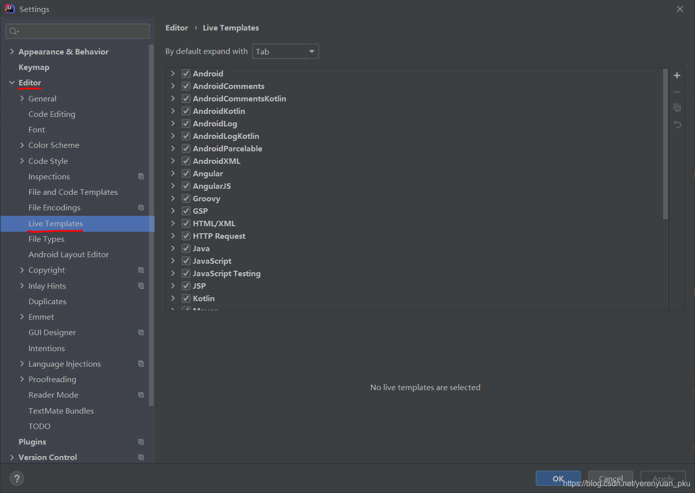Click the IntelliJ logo in the title bar
Viewport: 695px width, 493px height.
(x=9, y=9)
